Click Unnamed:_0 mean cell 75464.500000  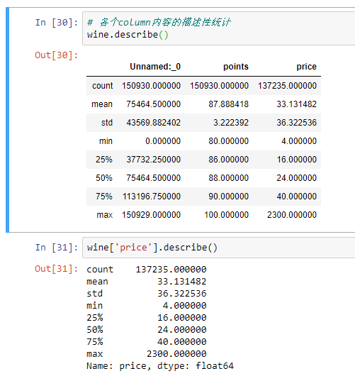(153, 104)
